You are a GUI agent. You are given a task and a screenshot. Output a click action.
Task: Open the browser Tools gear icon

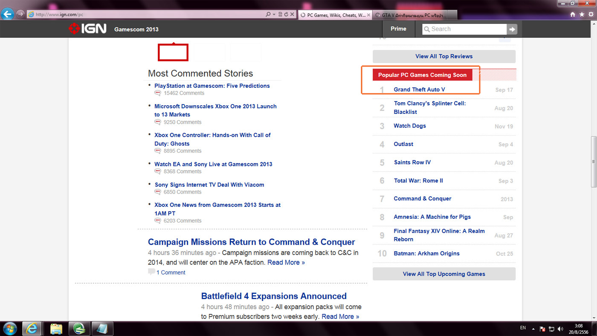pos(591,14)
